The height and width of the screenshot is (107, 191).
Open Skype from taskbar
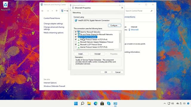[x=109, y=103]
